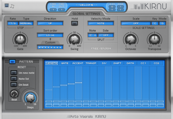173x119 pixels.
Task: Enable Note list reset toggle
Action: click(14, 79)
